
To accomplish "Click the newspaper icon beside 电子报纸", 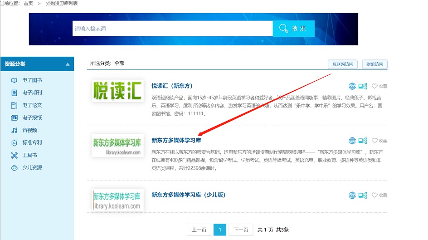I will 14,118.
